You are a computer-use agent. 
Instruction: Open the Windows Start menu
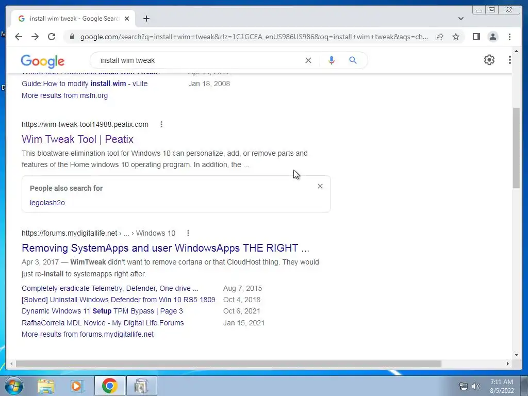coord(14,386)
